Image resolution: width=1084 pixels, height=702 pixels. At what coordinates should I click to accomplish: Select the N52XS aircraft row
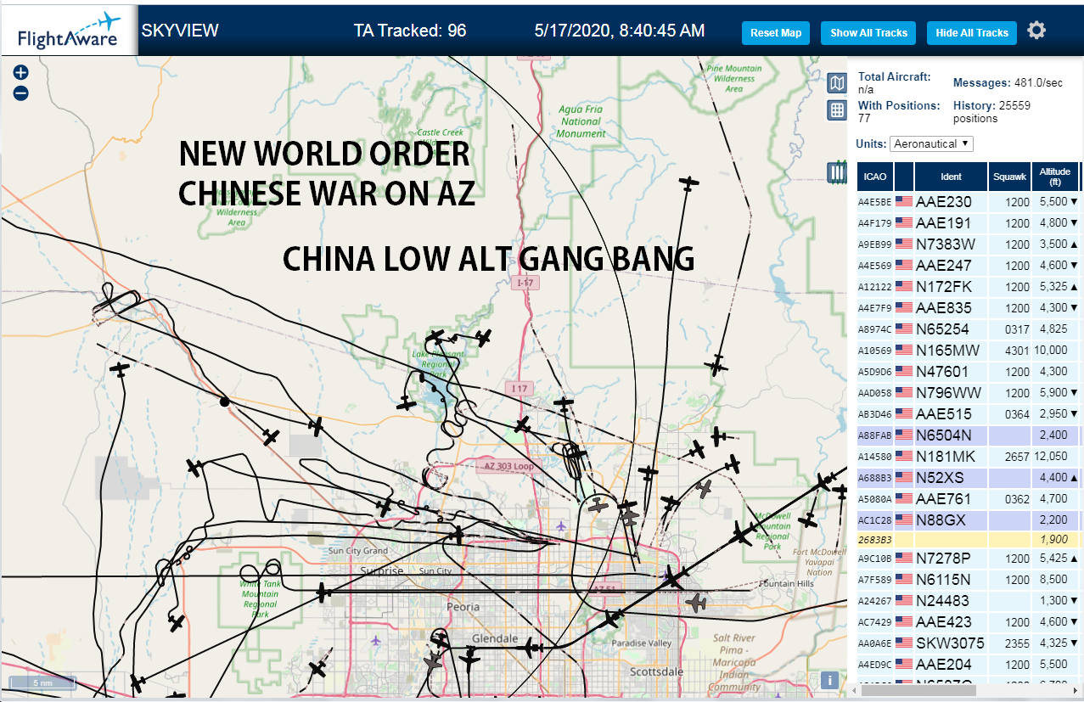point(969,478)
